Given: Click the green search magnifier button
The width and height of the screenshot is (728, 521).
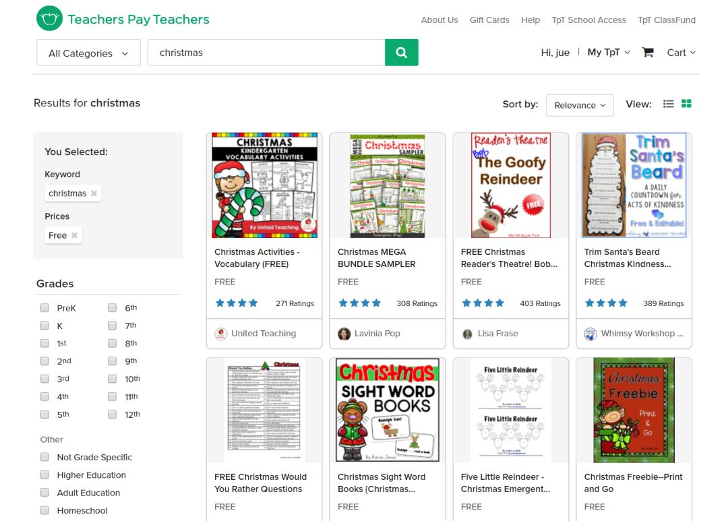Looking at the screenshot, I should 402,53.
